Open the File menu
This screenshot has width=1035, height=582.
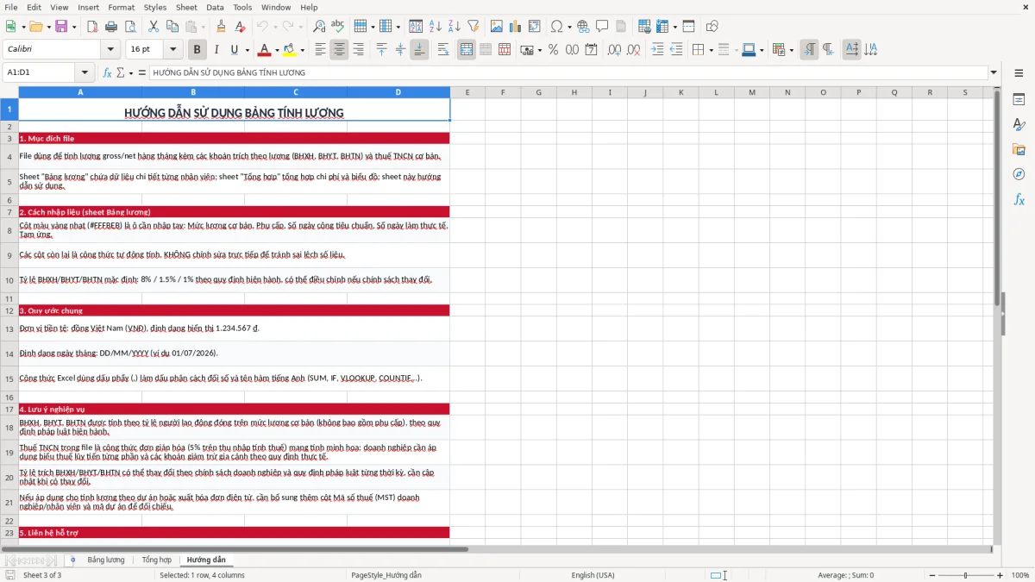click(x=10, y=7)
